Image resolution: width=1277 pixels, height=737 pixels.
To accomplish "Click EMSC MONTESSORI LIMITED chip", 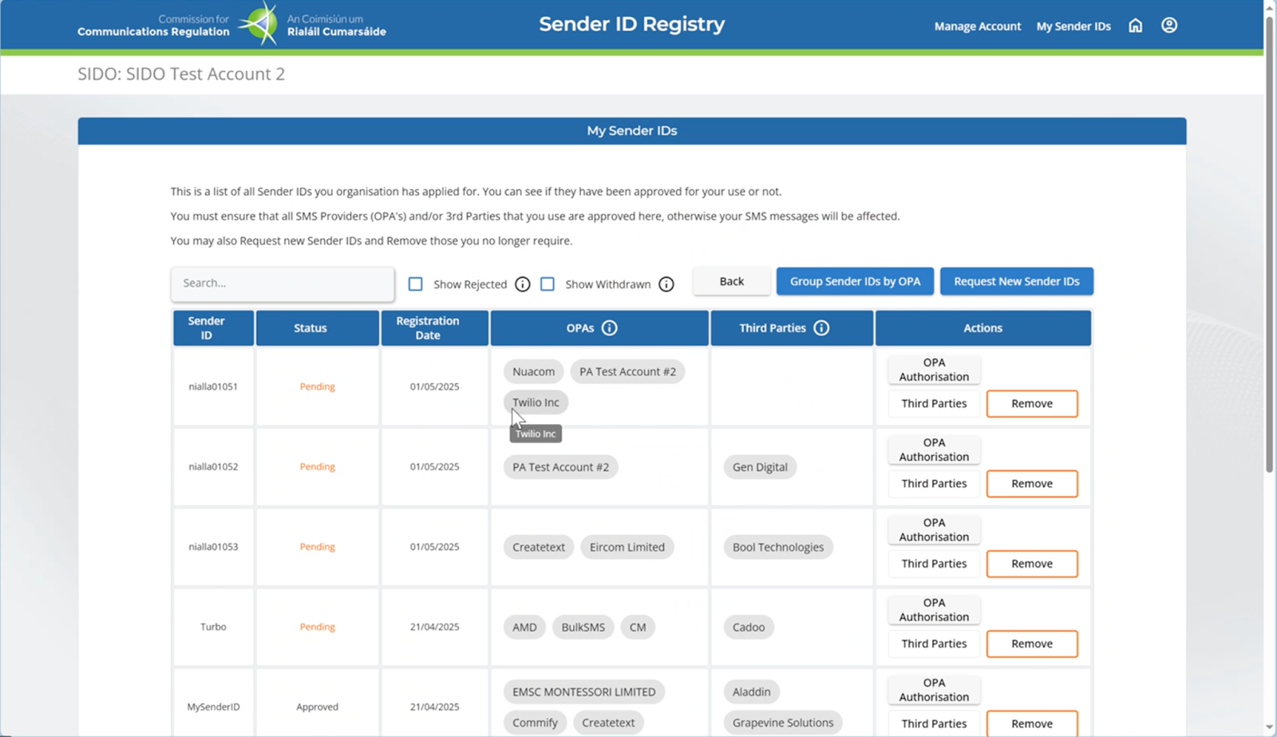I will coord(584,692).
